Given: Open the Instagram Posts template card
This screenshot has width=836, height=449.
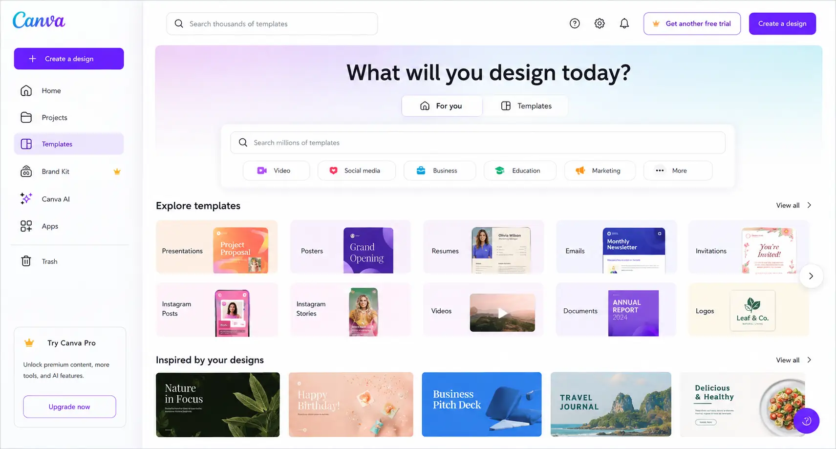Looking at the screenshot, I should (x=216, y=310).
